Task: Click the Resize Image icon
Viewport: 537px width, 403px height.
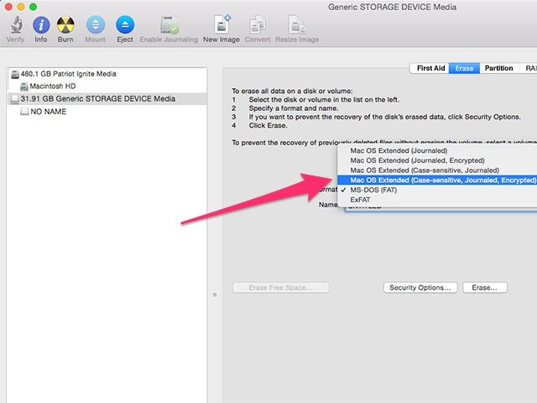Action: pos(297,24)
